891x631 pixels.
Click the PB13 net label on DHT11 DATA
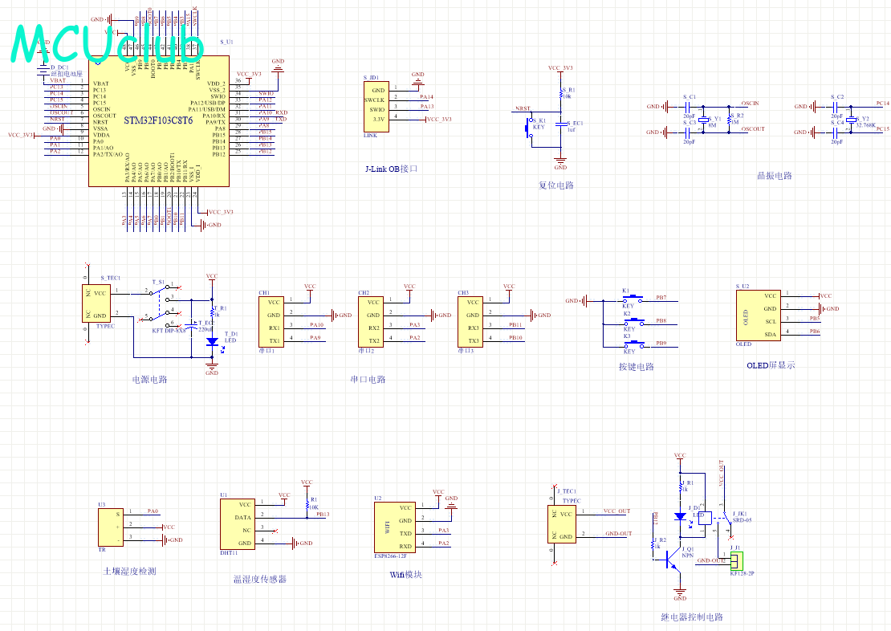point(323,515)
